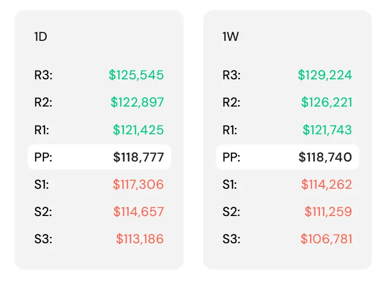Select the weekly R2 value $126,221
The image size is (383, 288).
[x=326, y=102]
